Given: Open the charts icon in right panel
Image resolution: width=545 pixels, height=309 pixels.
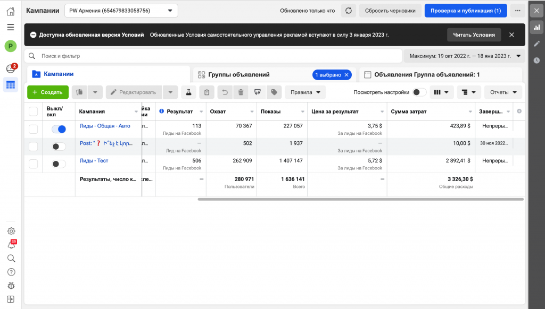Looking at the screenshot, I should point(536,28).
